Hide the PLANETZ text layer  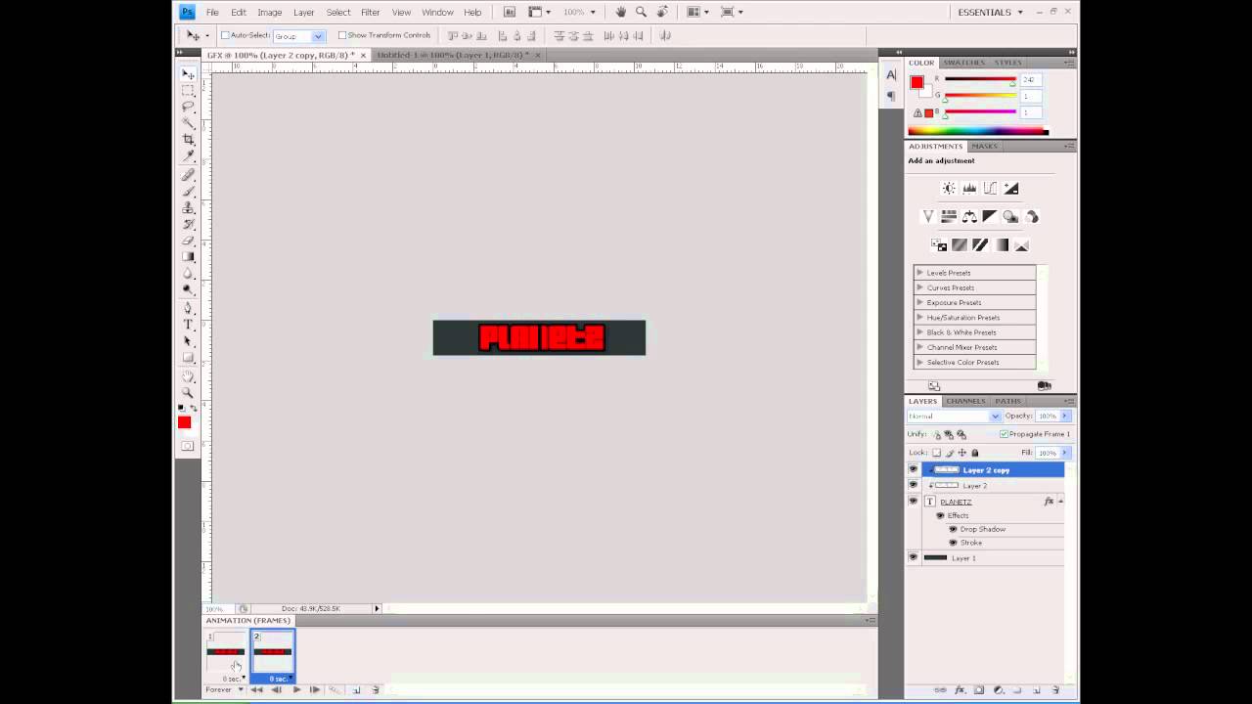[x=914, y=502]
